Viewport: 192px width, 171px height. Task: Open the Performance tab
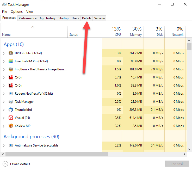pyautogui.click(x=28, y=18)
